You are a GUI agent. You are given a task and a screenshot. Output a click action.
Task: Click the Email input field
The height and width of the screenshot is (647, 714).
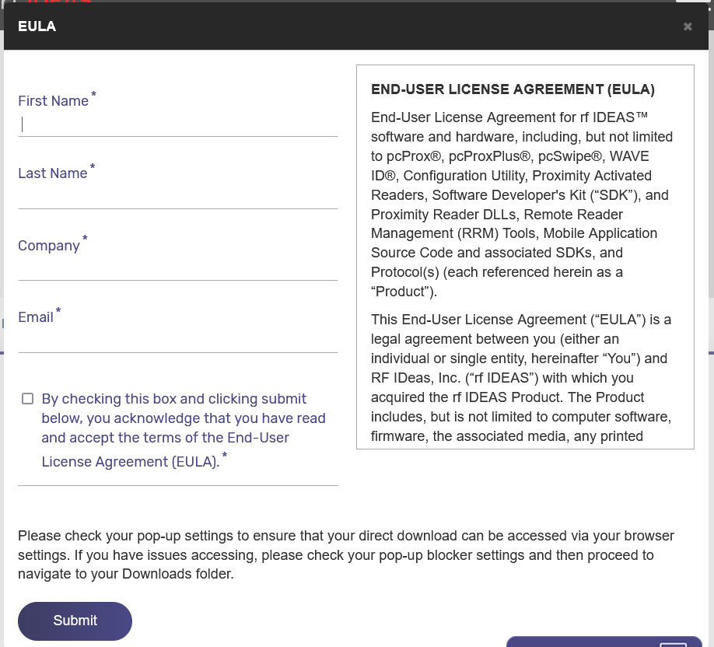pyautogui.click(x=177, y=342)
